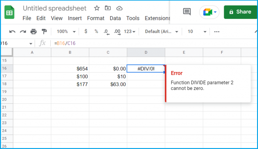Apply currency format with dollar icon
Viewport: 258px width, 149px height.
pyautogui.click(x=86, y=31)
